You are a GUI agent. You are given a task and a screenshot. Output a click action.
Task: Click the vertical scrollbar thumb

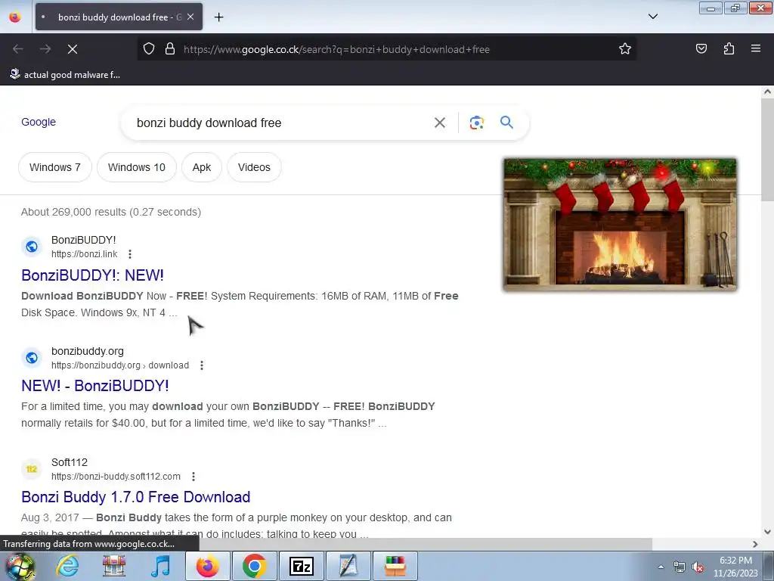point(767,149)
